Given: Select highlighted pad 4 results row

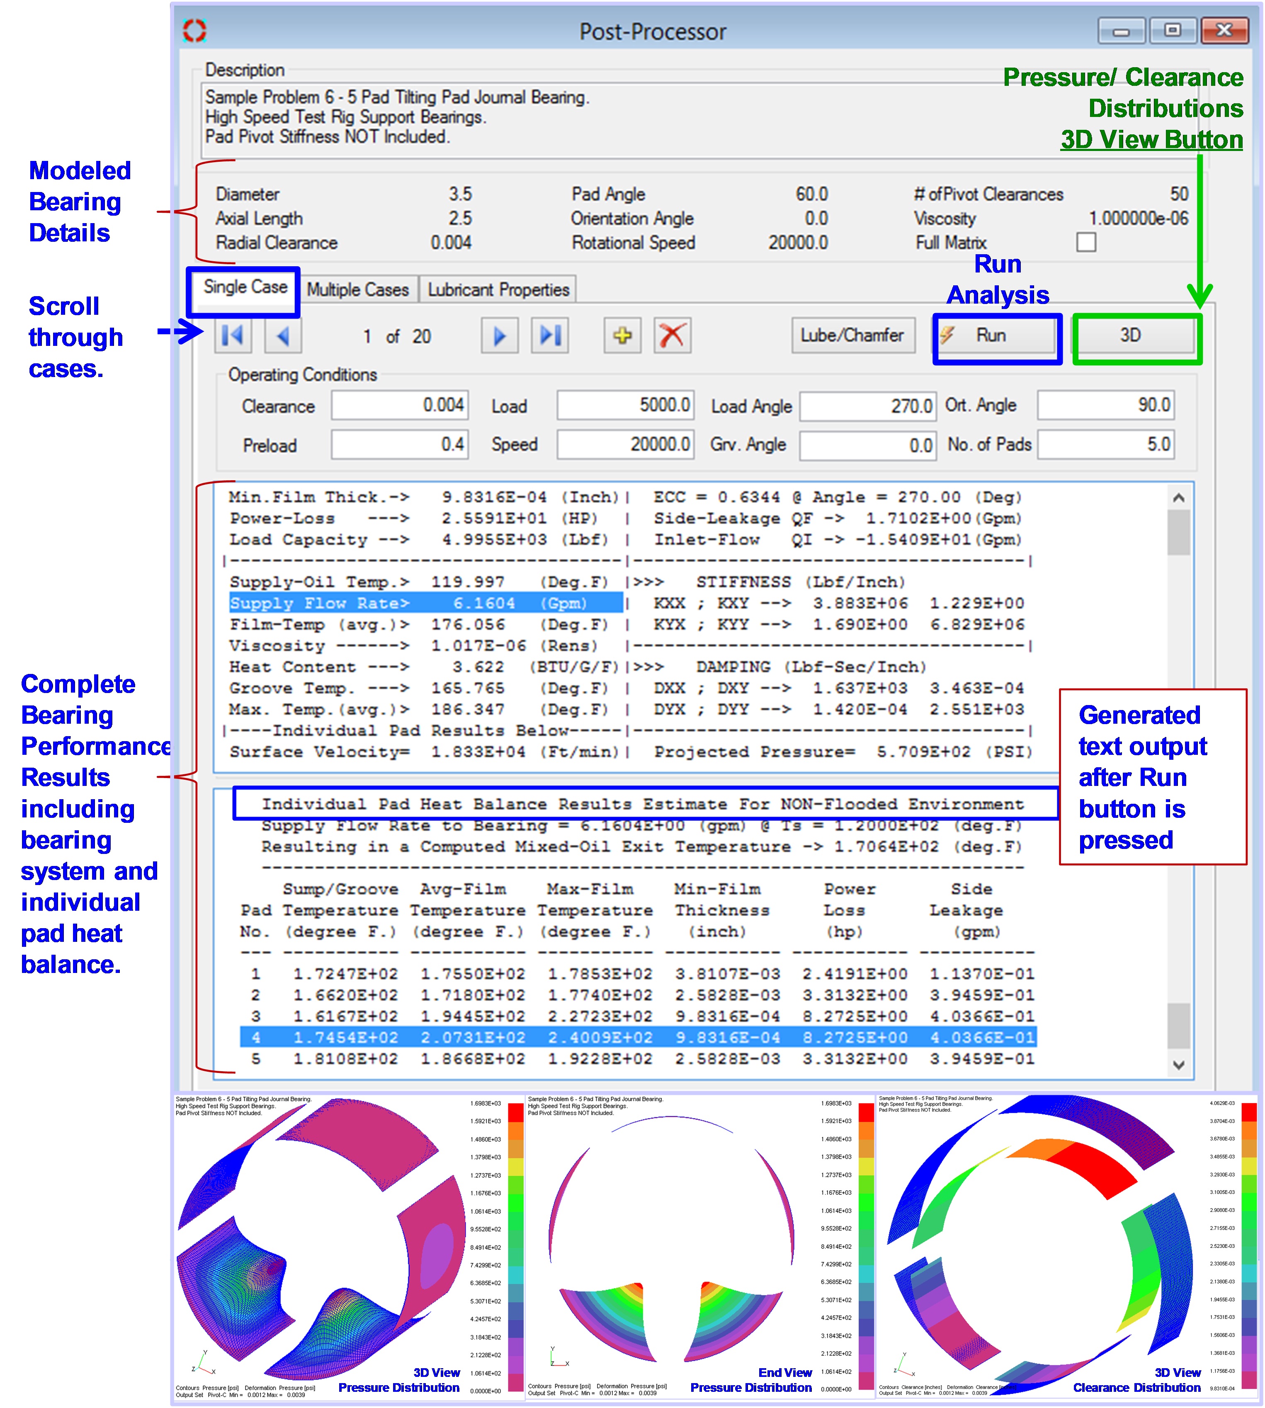Looking at the screenshot, I should 638,1038.
